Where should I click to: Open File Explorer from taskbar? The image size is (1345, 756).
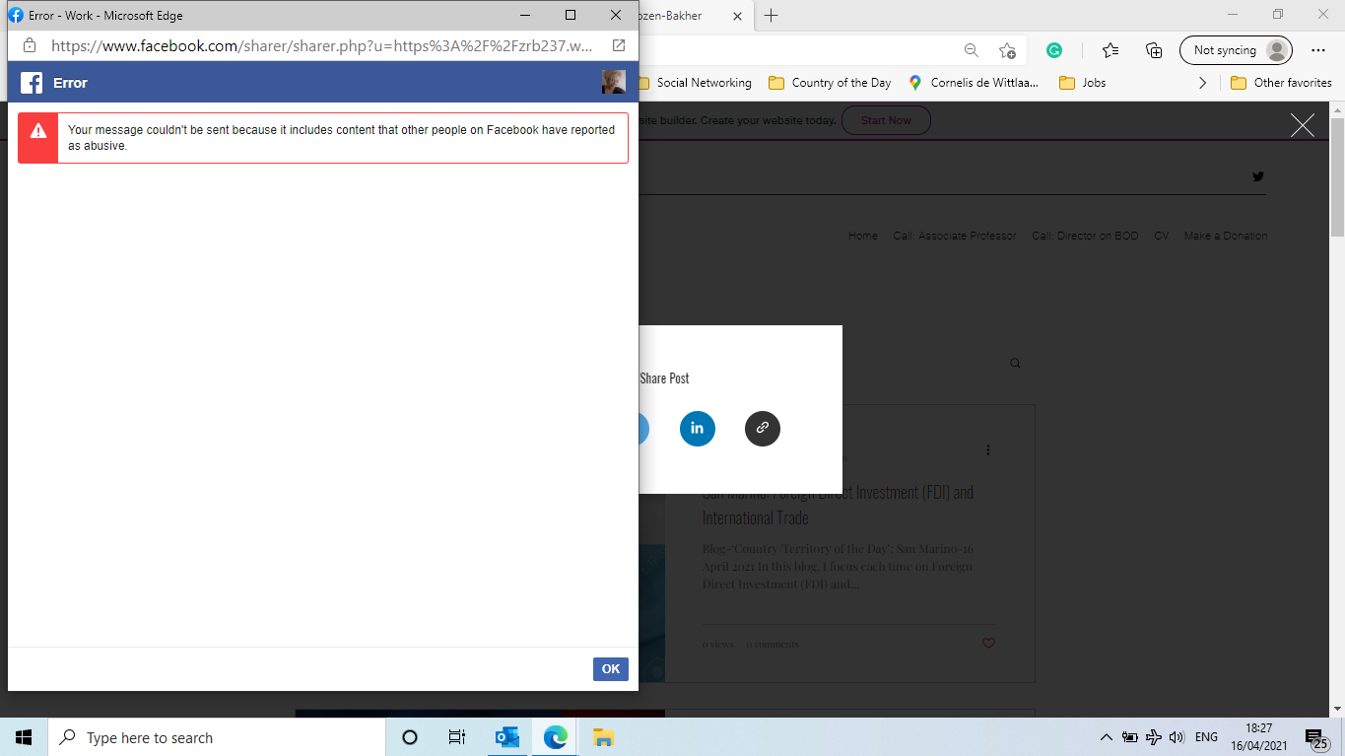click(x=604, y=737)
